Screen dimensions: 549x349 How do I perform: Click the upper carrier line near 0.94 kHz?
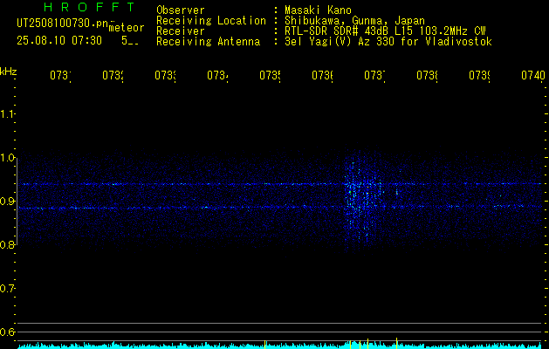(x=280, y=184)
